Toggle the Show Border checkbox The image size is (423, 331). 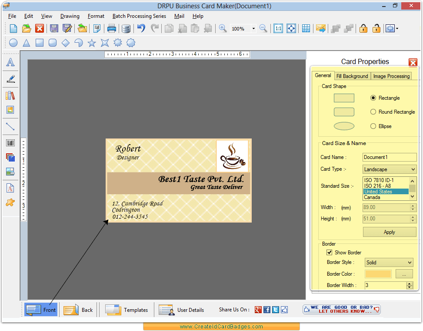[330, 252]
